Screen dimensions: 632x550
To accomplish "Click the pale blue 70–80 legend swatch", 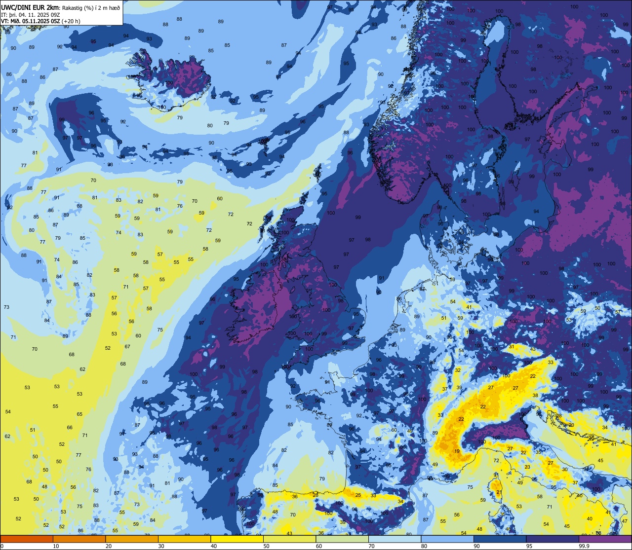I will [x=395, y=539].
